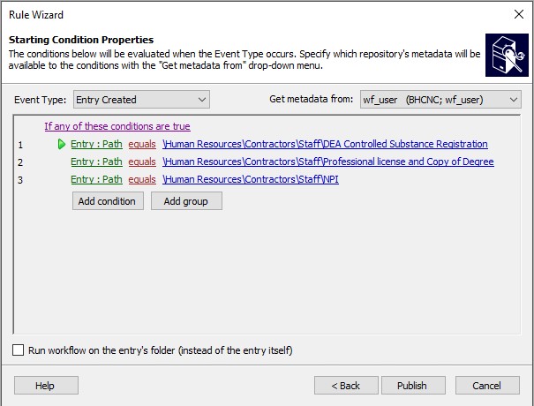Click Entry : Path in condition 3
Screen dimensions: 534x406
[96, 179]
